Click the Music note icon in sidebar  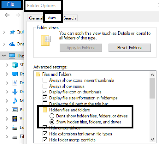coord(15,101)
